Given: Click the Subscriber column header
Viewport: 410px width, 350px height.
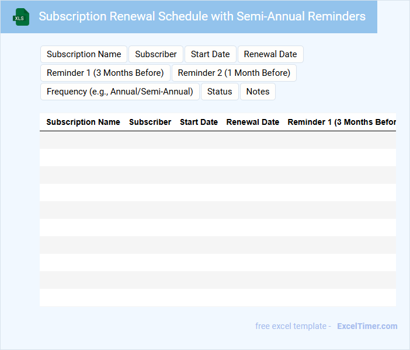Looking at the screenshot, I should [x=150, y=122].
